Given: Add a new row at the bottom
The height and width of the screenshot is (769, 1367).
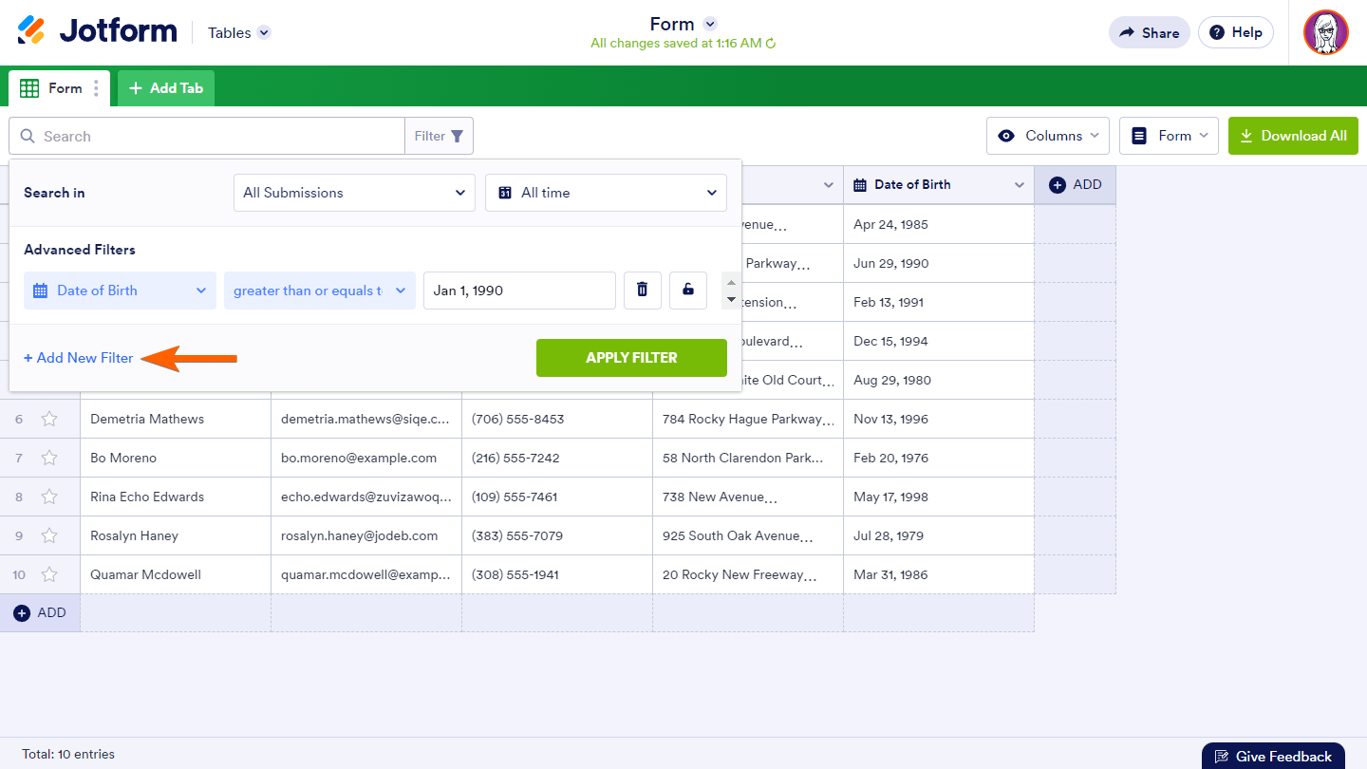Looking at the screenshot, I should pos(40,613).
